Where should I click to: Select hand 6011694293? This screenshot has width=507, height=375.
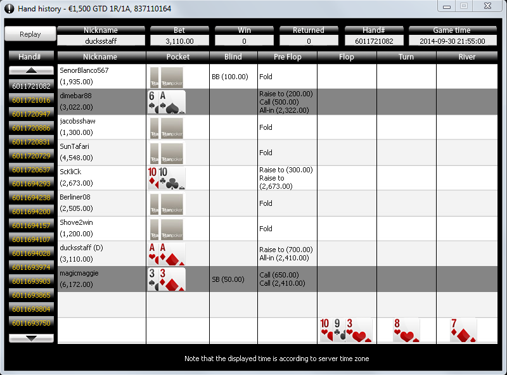pyautogui.click(x=31, y=183)
